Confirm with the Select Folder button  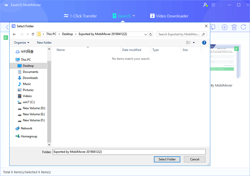167,159
